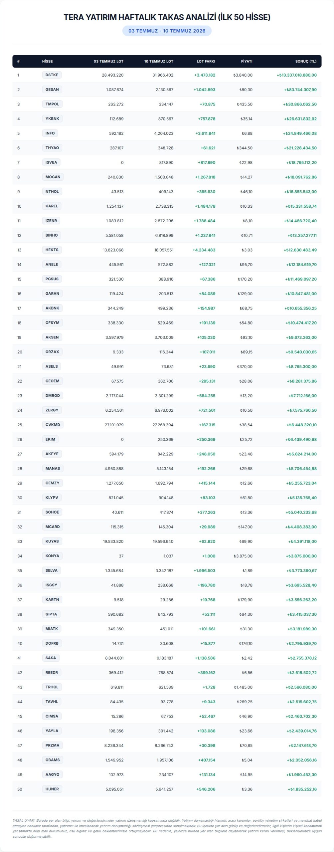Click the KONYA ticker tag
This screenshot has height=852, width=334.
52,556
